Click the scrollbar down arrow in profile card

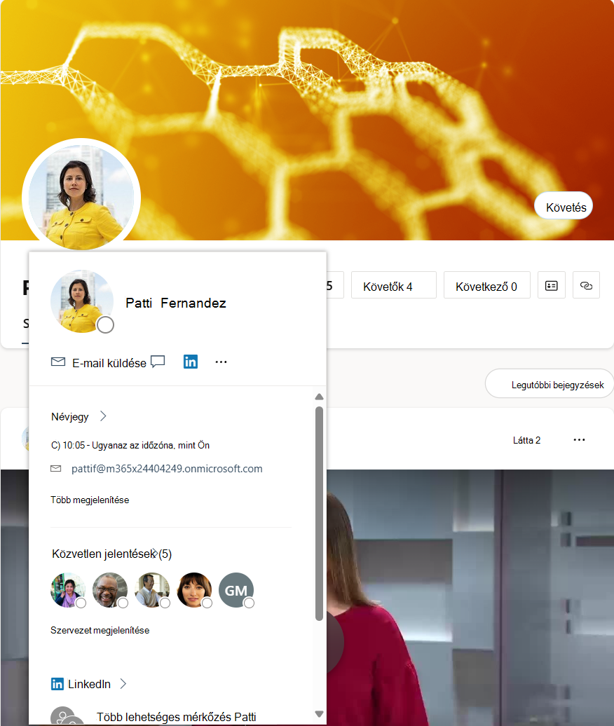click(x=319, y=714)
